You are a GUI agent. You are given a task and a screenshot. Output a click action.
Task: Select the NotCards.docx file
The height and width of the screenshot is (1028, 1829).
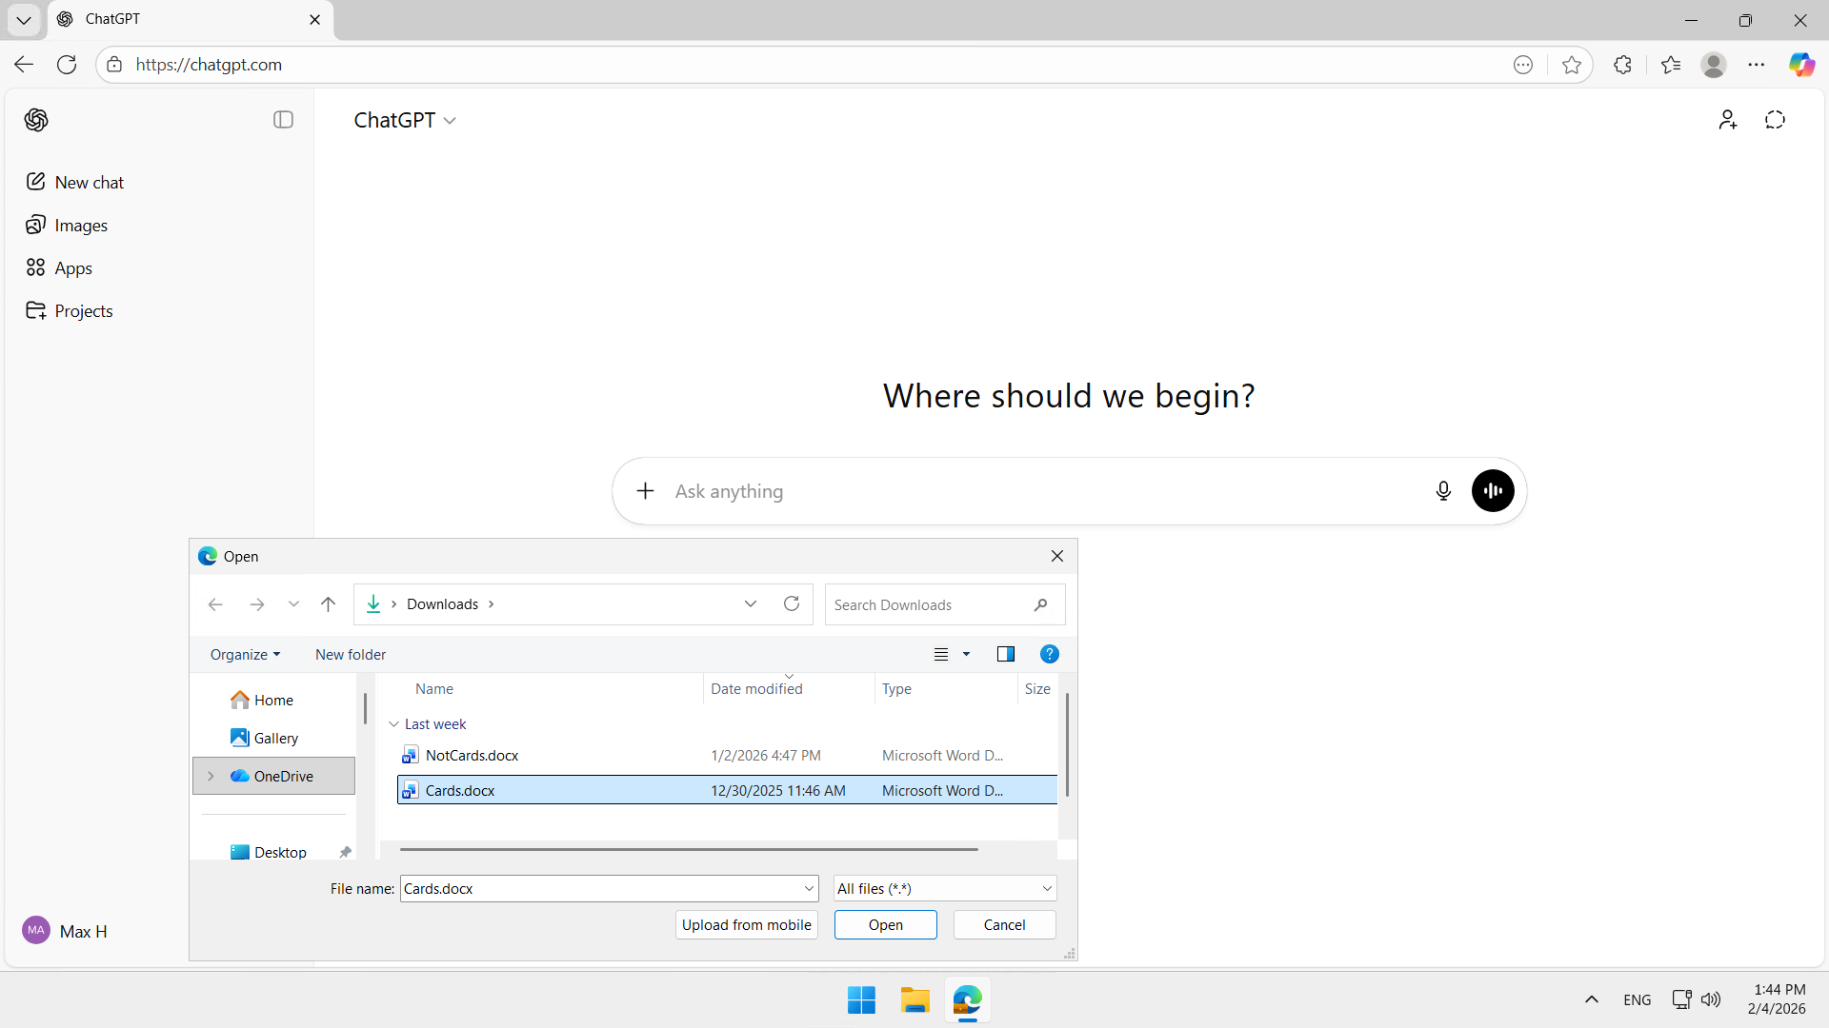pos(472,756)
